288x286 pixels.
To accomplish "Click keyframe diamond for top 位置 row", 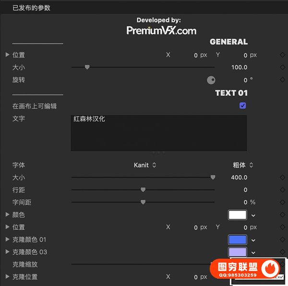I will [282, 55].
